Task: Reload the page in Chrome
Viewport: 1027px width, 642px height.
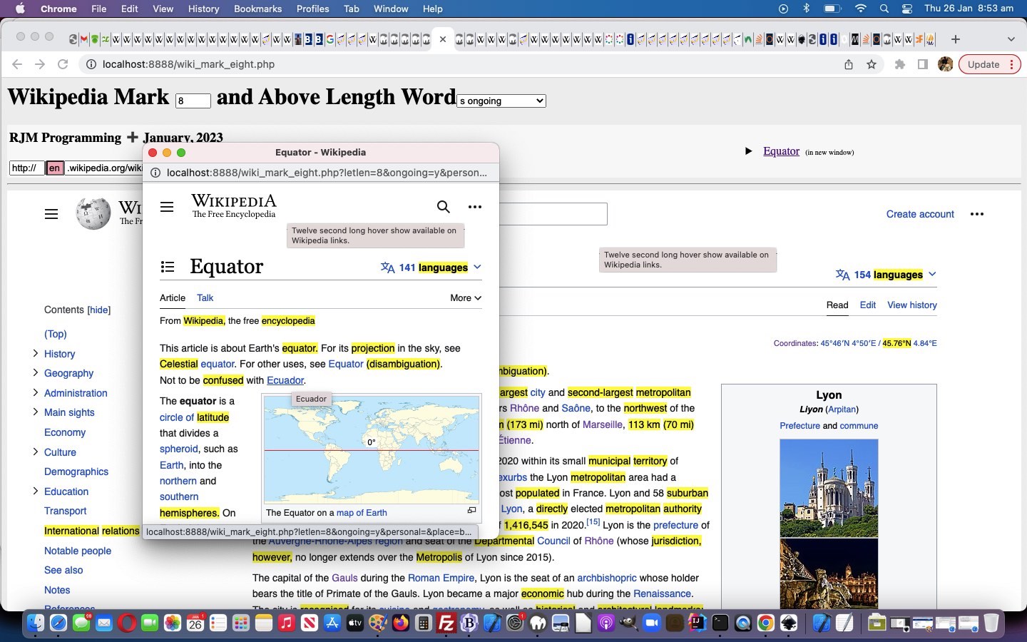Action: [63, 64]
